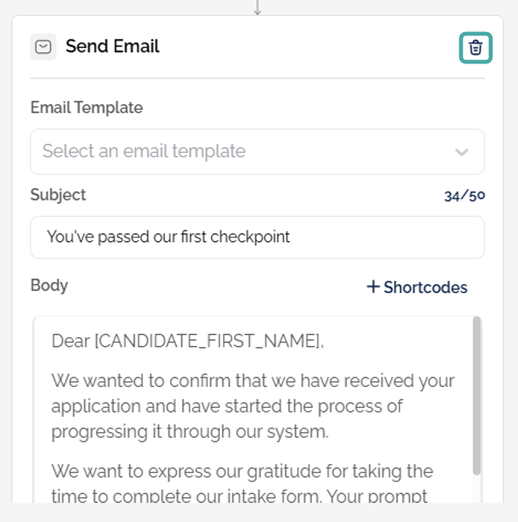This screenshot has width=518, height=522.
Task: Delete the Send Email step with trash icon
Action: pos(475,48)
